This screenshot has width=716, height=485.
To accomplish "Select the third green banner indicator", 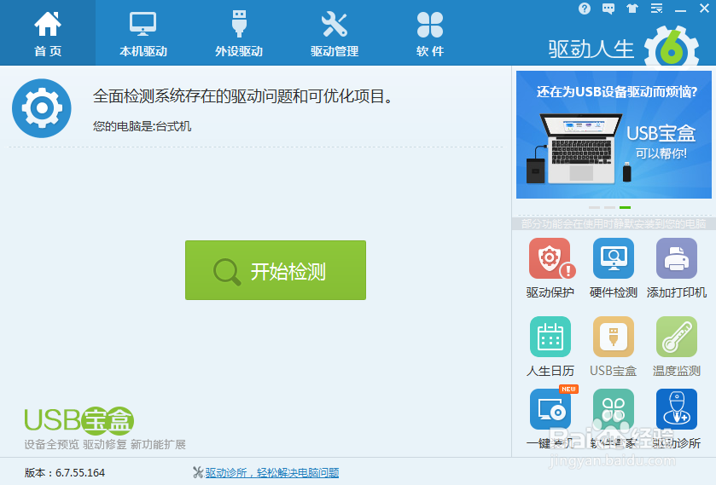I will click(626, 208).
